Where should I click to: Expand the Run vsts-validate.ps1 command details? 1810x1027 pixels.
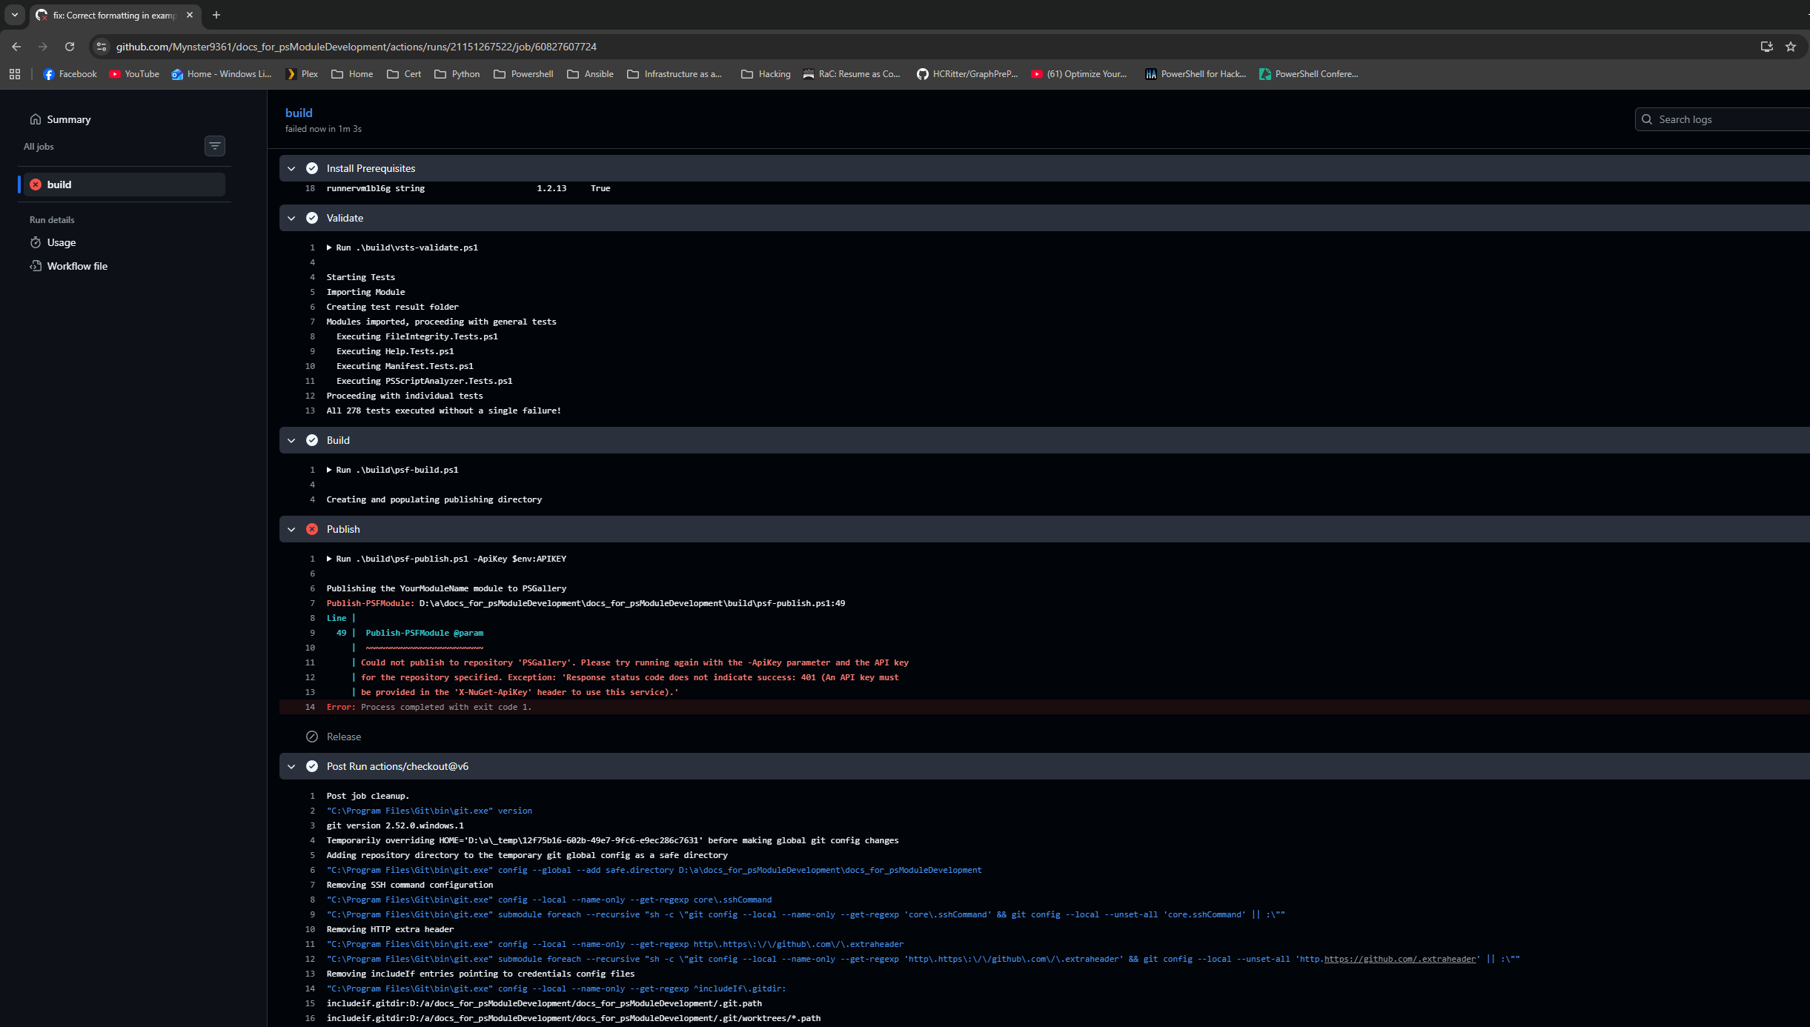tap(329, 247)
